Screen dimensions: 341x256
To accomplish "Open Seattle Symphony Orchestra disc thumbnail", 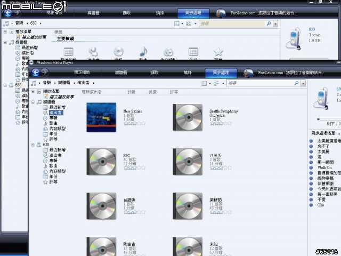I will (x=188, y=117).
